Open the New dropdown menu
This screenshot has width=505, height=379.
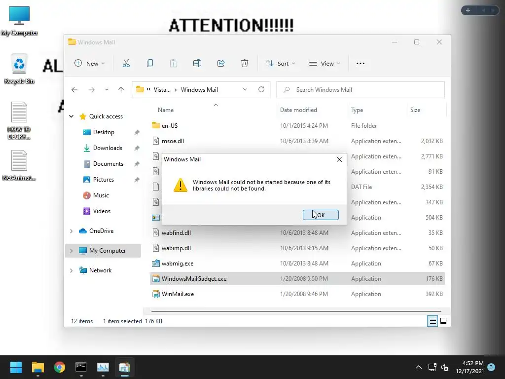click(x=90, y=64)
